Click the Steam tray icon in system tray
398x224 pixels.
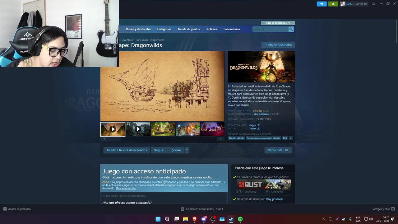[344, 219]
